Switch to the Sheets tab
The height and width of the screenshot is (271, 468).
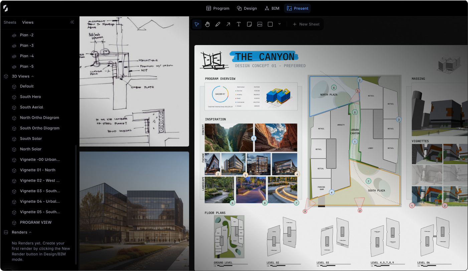pyautogui.click(x=10, y=22)
